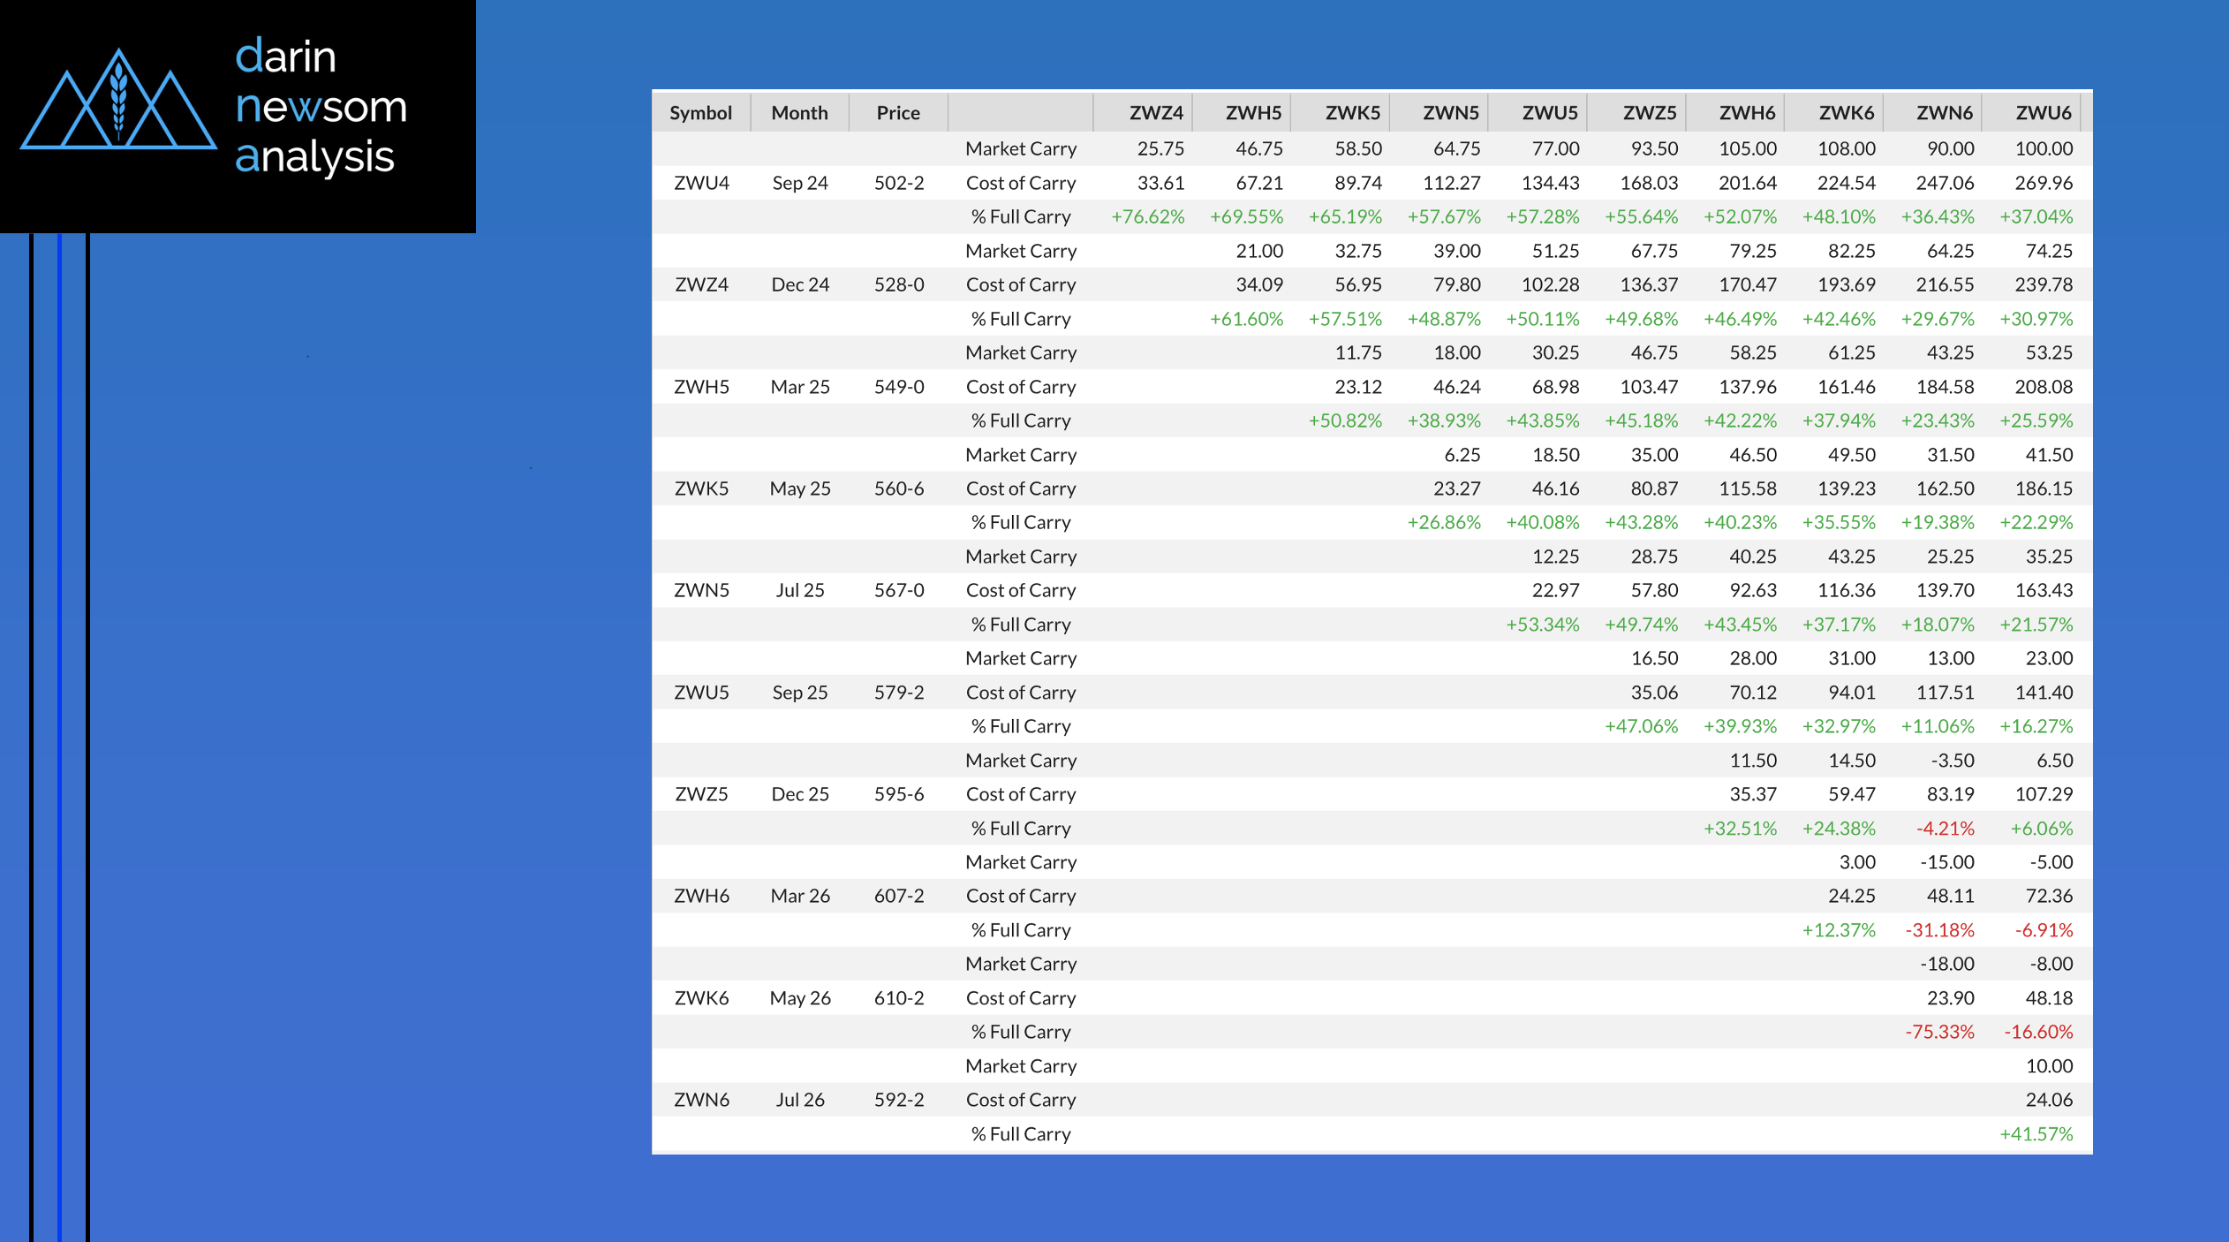This screenshot has height=1242, width=2229.
Task: Click the Price column header
Action: coord(898,113)
